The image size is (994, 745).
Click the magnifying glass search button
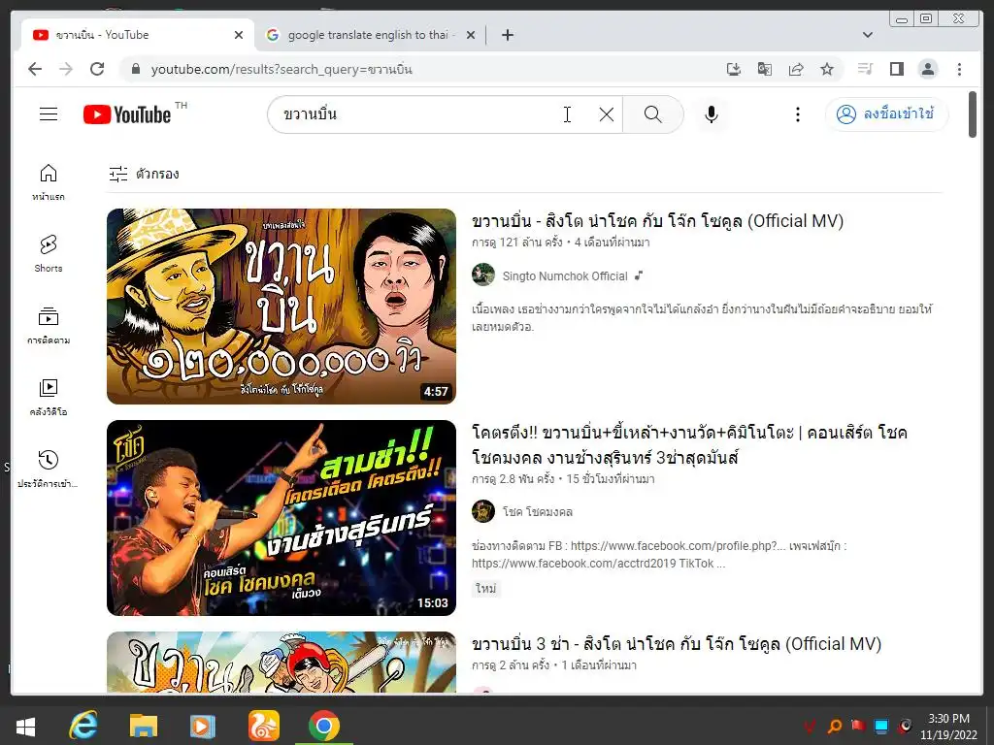[x=653, y=114]
